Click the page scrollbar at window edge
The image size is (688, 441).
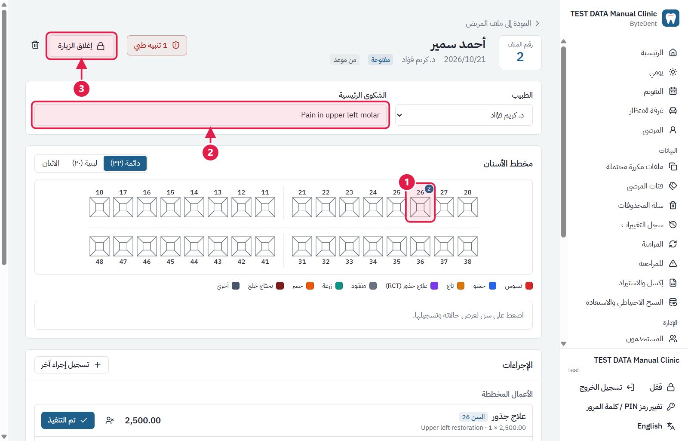[4, 138]
